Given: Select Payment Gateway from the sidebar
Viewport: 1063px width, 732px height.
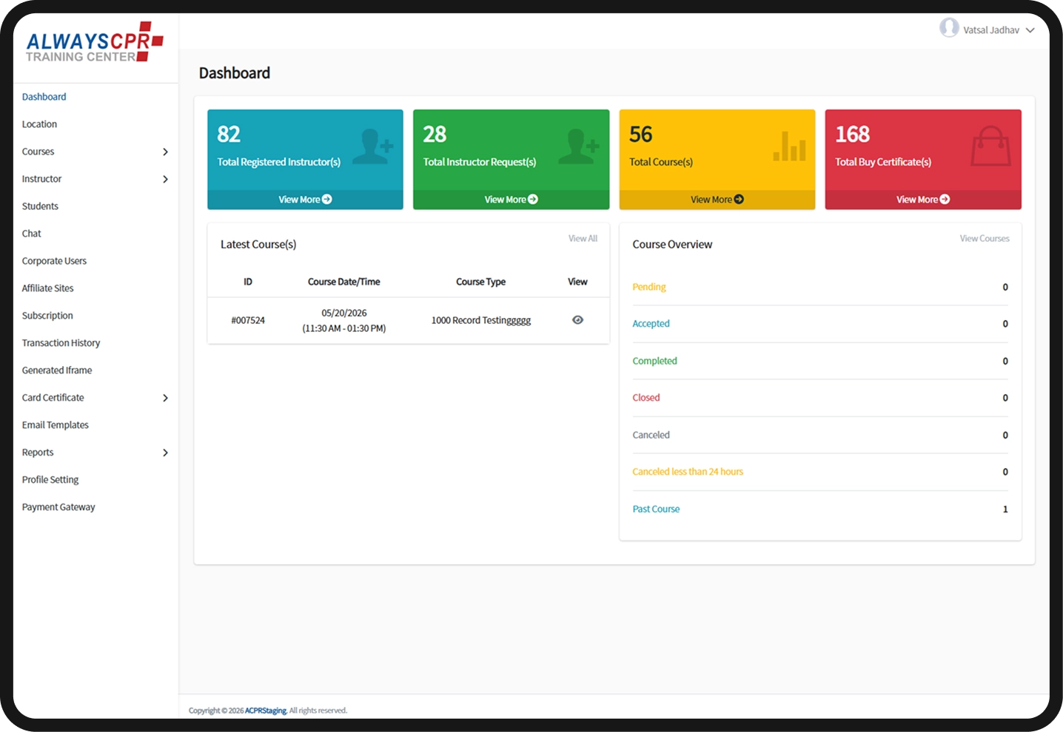Looking at the screenshot, I should pos(58,507).
